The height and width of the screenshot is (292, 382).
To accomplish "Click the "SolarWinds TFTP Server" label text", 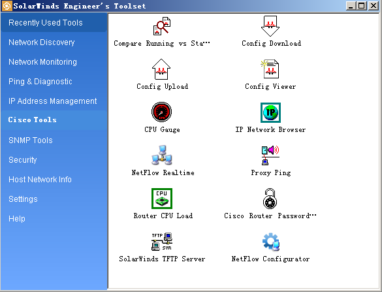I will (162, 259).
